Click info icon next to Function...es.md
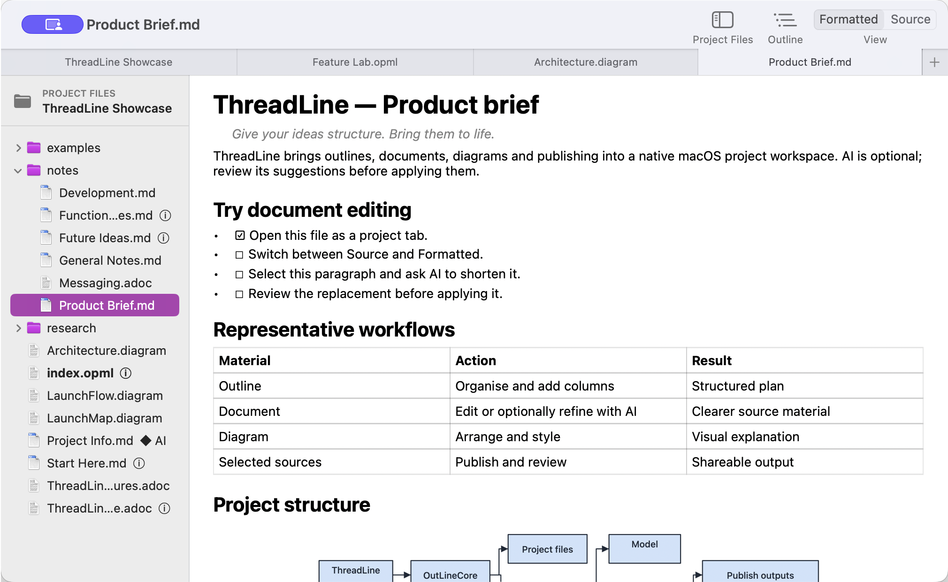Viewport: 948px width, 582px height. 165,215
